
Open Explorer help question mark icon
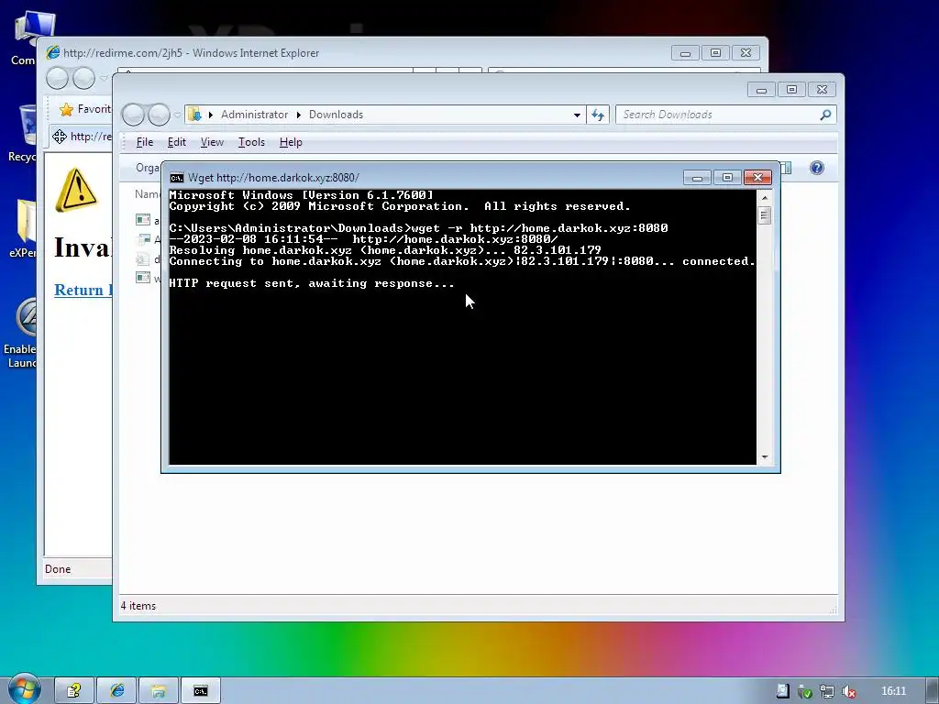[x=816, y=168]
